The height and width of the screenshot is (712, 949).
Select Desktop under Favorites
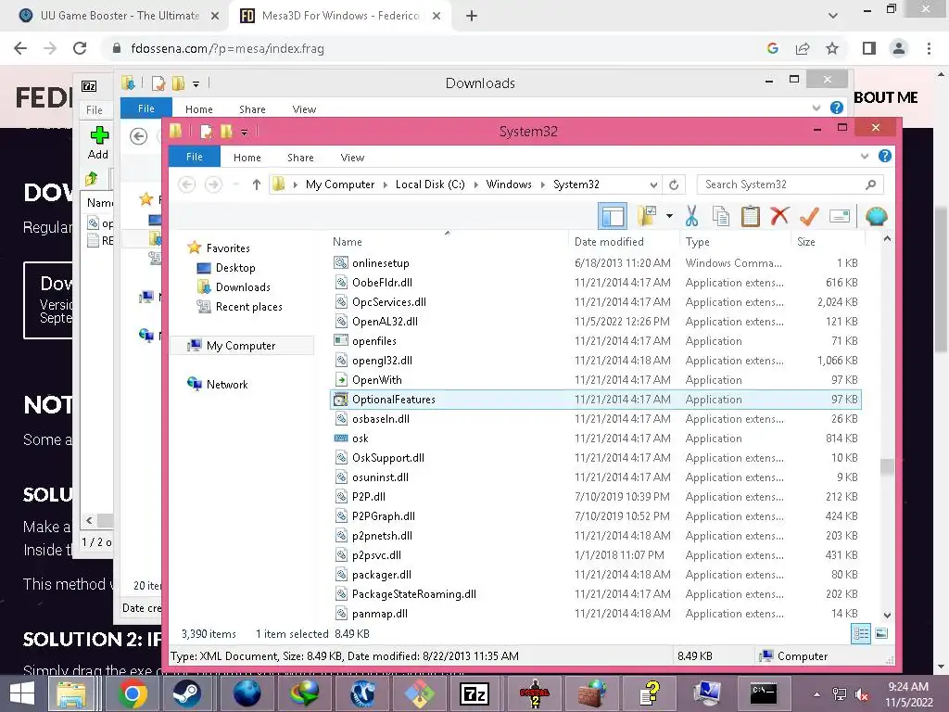235,268
